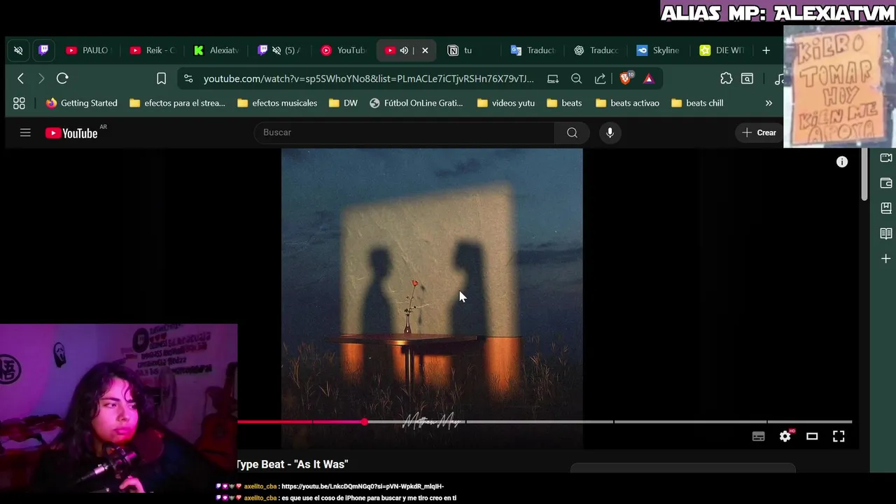Open Brave Shields lion icon
The image size is (896, 504).
tap(626, 78)
